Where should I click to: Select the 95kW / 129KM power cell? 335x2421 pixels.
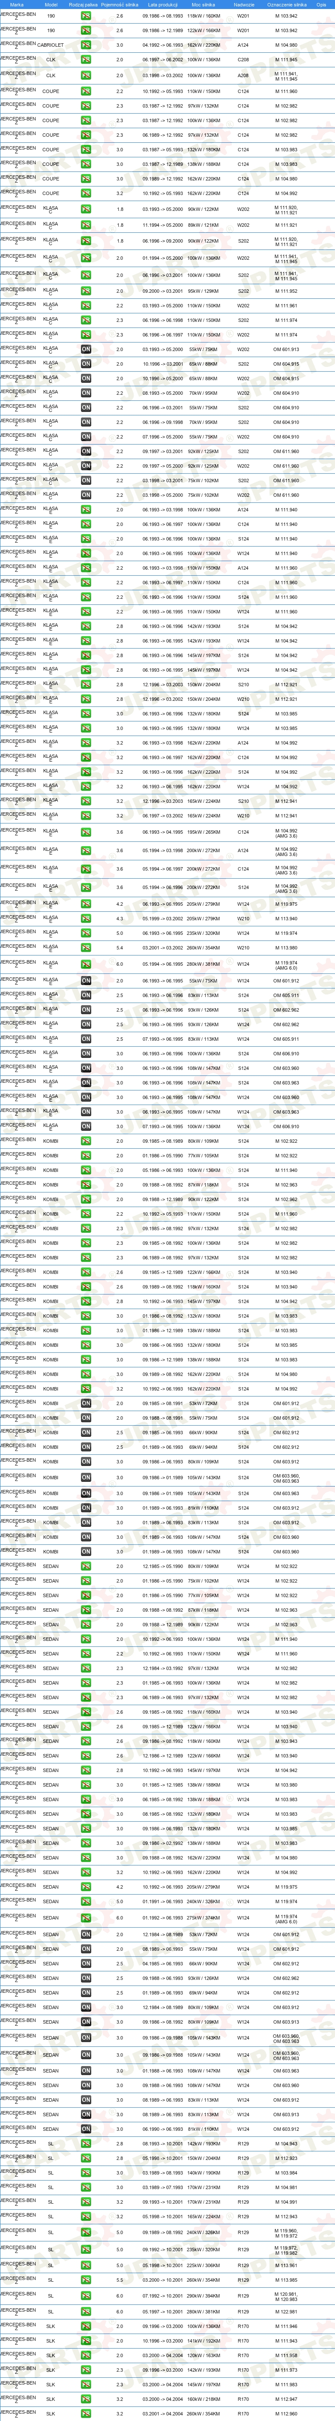(203, 291)
